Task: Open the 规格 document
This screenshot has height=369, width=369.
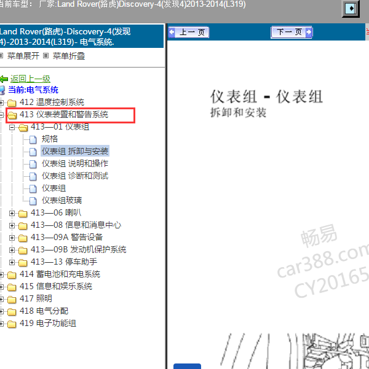Action: pos(50,139)
